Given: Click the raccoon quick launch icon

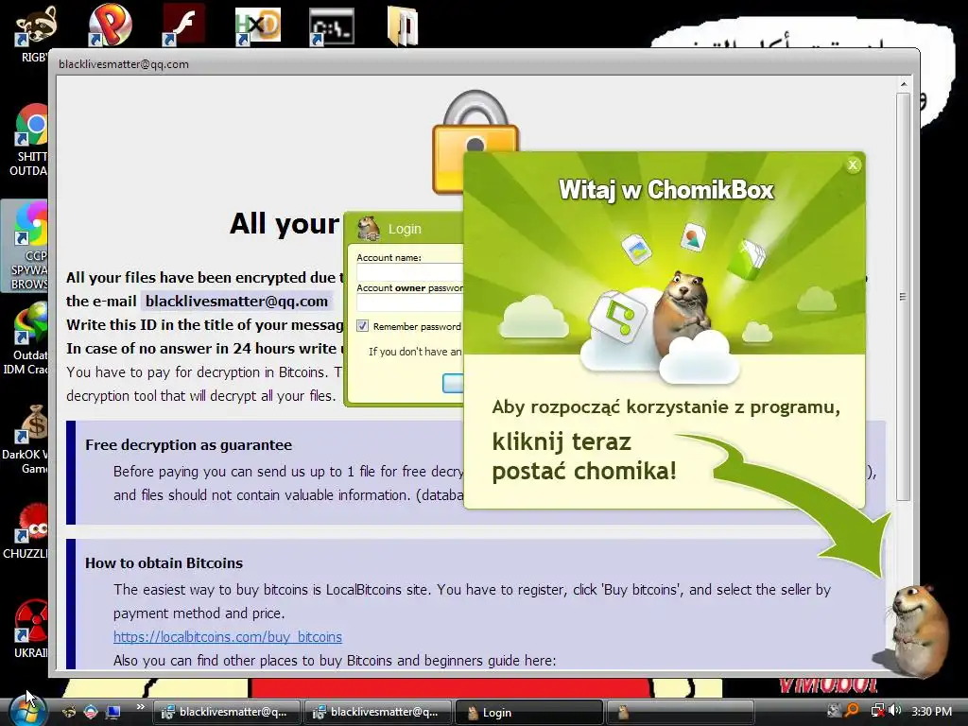Looking at the screenshot, I should [69, 712].
